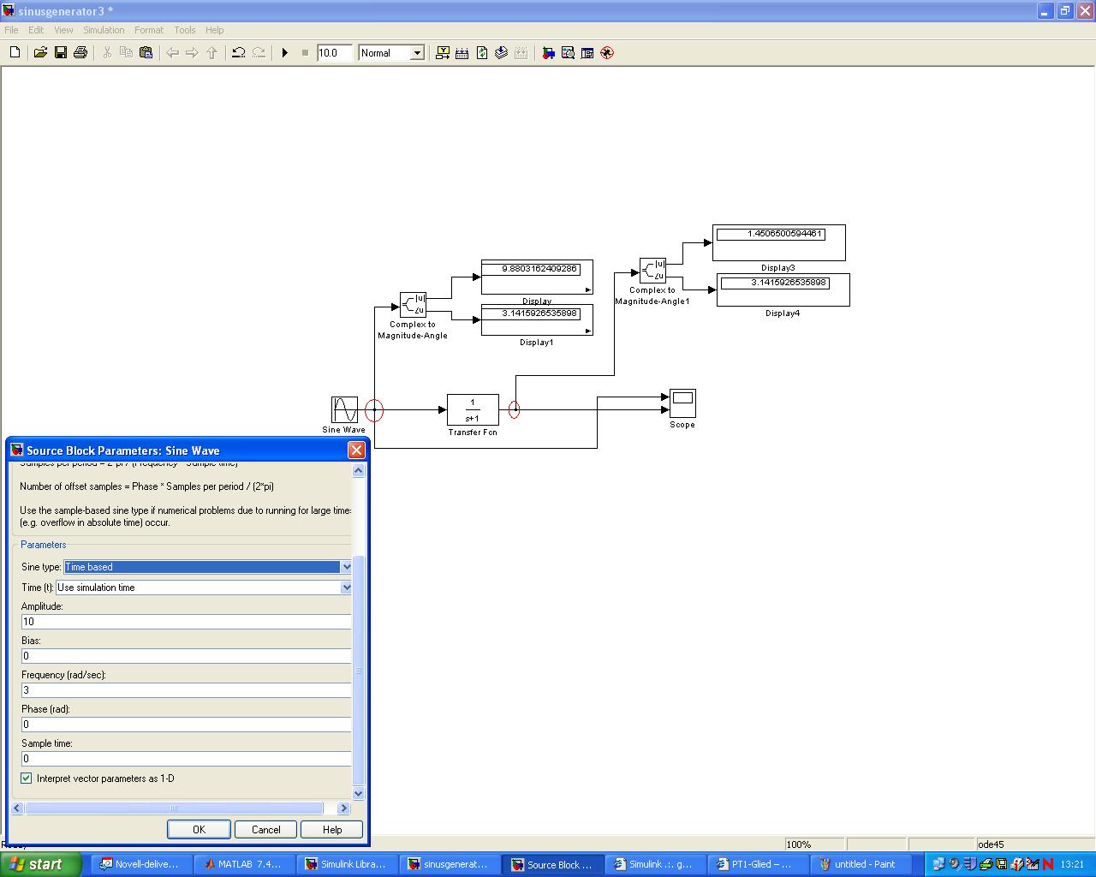Click the Undo toolbar icon
Image resolution: width=1096 pixels, height=877 pixels.
(x=239, y=53)
